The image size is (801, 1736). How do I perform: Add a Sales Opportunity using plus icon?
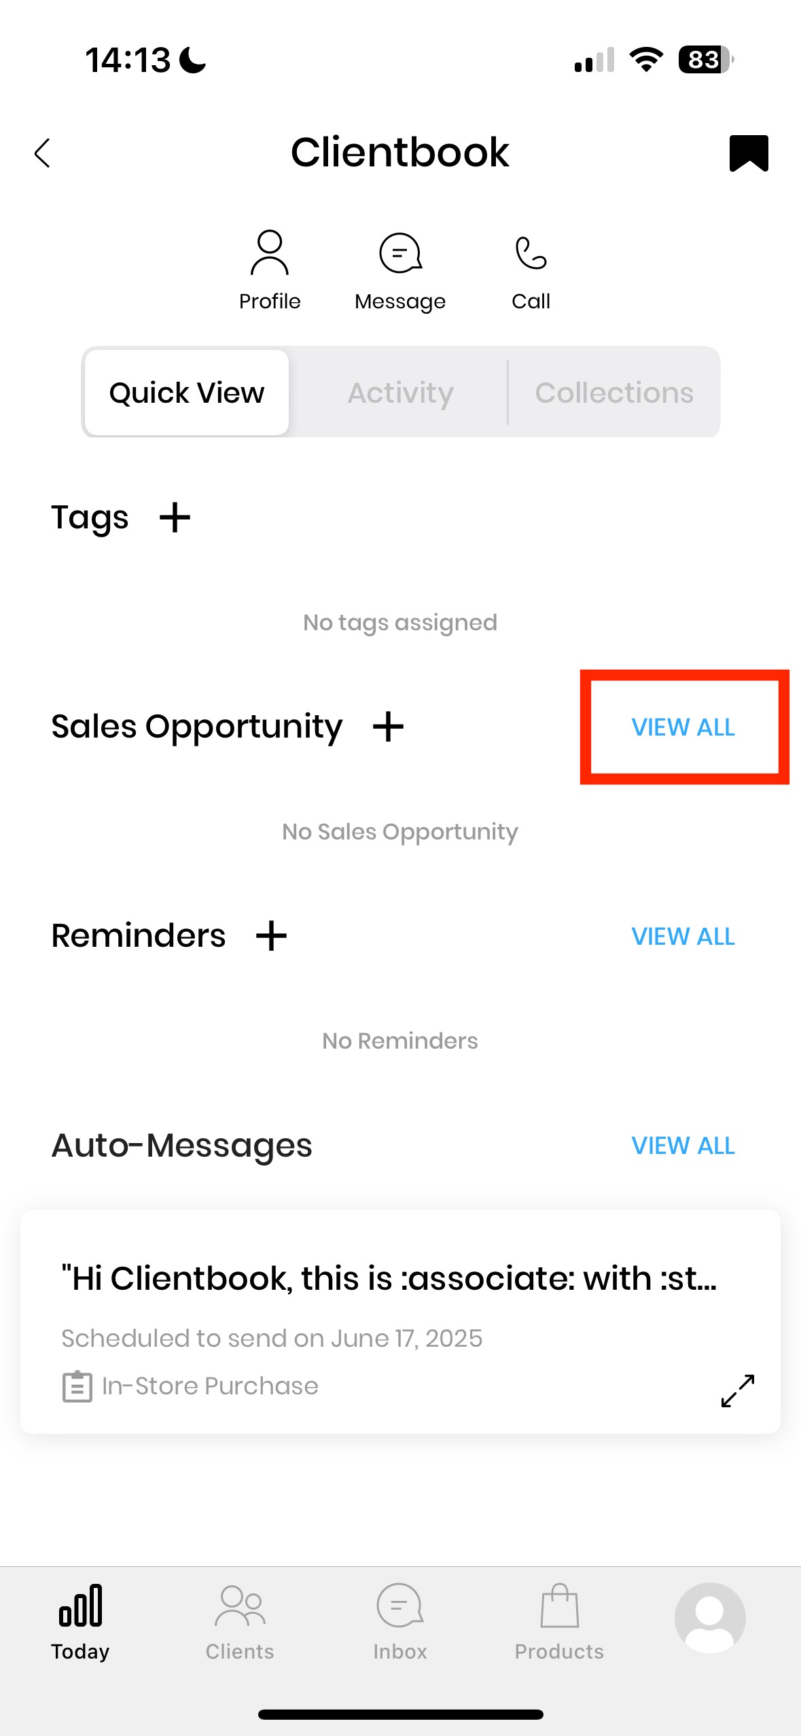[x=388, y=727]
